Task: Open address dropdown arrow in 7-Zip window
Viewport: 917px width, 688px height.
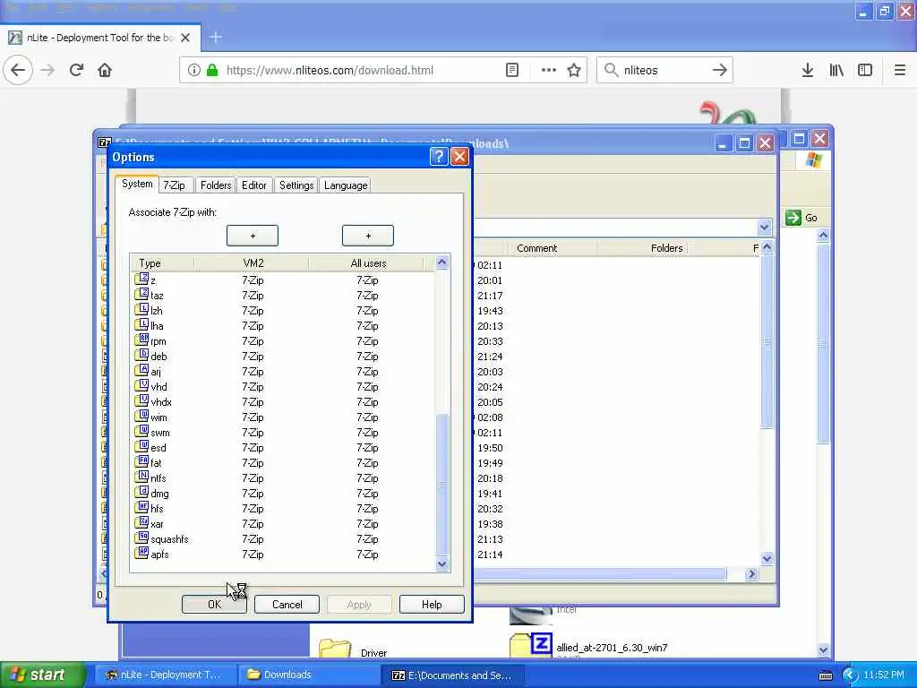Action: [764, 227]
